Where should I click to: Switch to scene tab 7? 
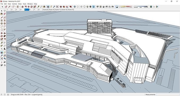[x=36, y=10]
